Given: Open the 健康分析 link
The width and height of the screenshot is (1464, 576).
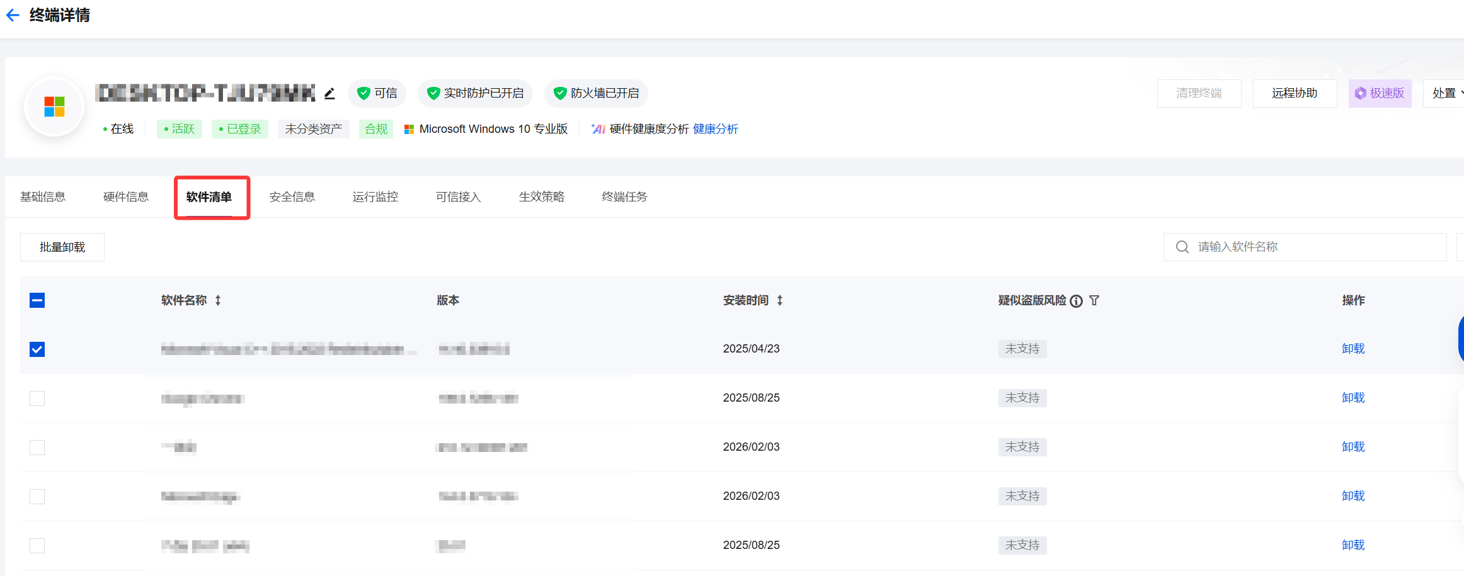Looking at the screenshot, I should 715,129.
